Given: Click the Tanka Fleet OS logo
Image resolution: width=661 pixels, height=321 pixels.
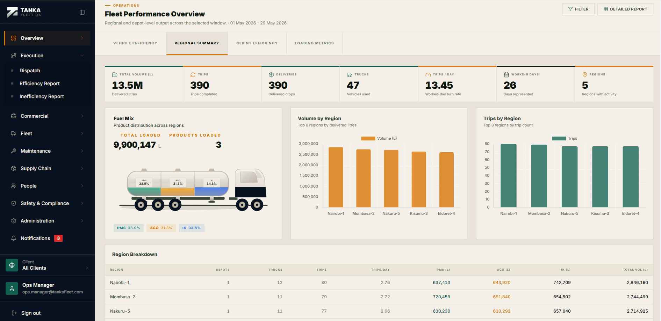Looking at the screenshot, I should click(x=24, y=12).
